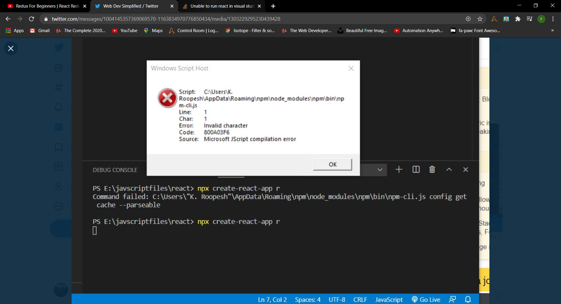Open Twitter Bookmarks icon
561x304 pixels.
point(59,147)
